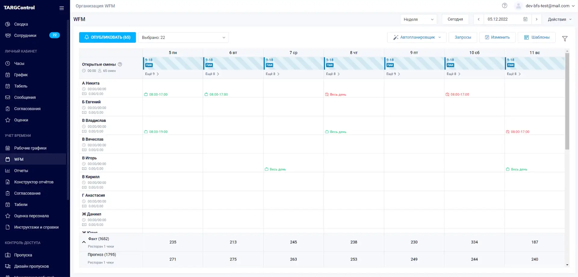Click В Владислав's Sunday 08:00-17:00 entry

click(517, 132)
